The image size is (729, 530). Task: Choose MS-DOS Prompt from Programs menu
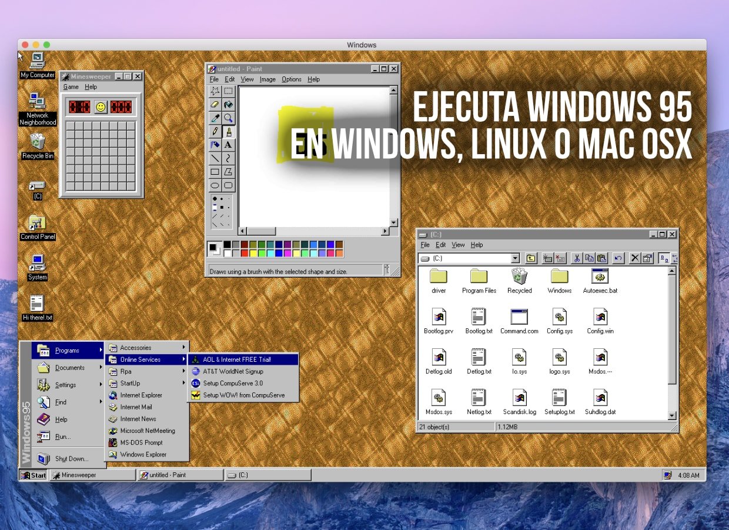(147, 442)
